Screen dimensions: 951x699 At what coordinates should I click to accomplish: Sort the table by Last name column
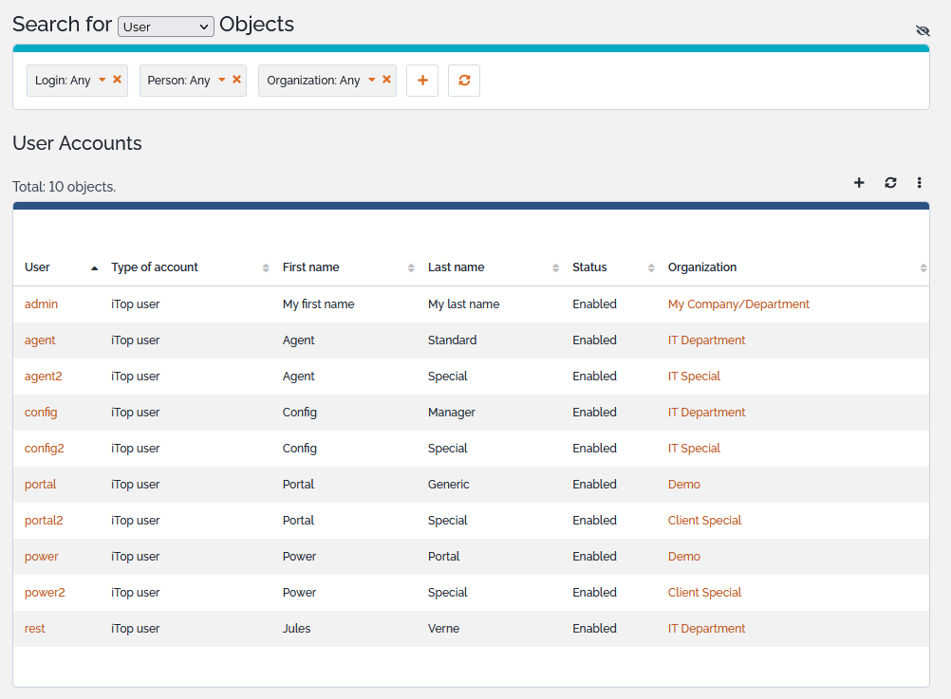pos(457,267)
